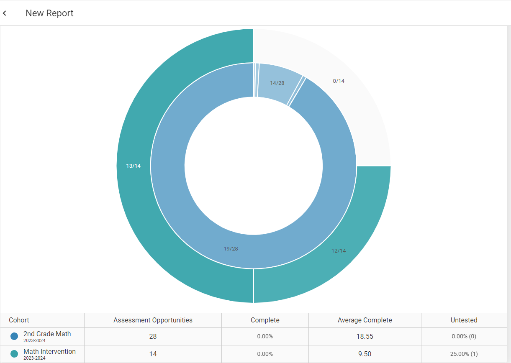Click the Complete column header
511x363 pixels.
click(264, 320)
